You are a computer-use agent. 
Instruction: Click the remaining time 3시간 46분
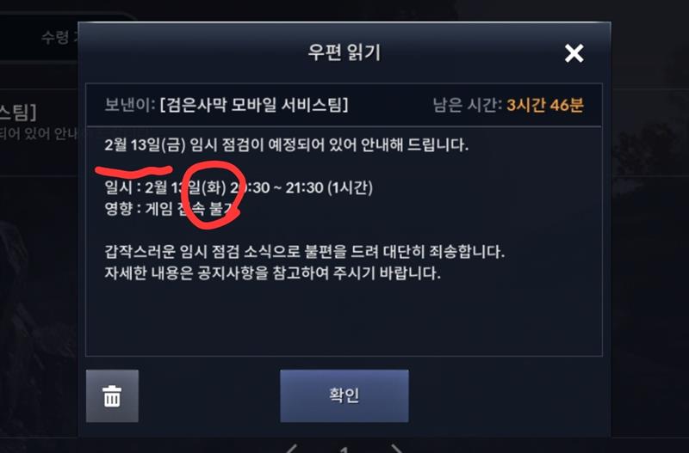pos(545,105)
